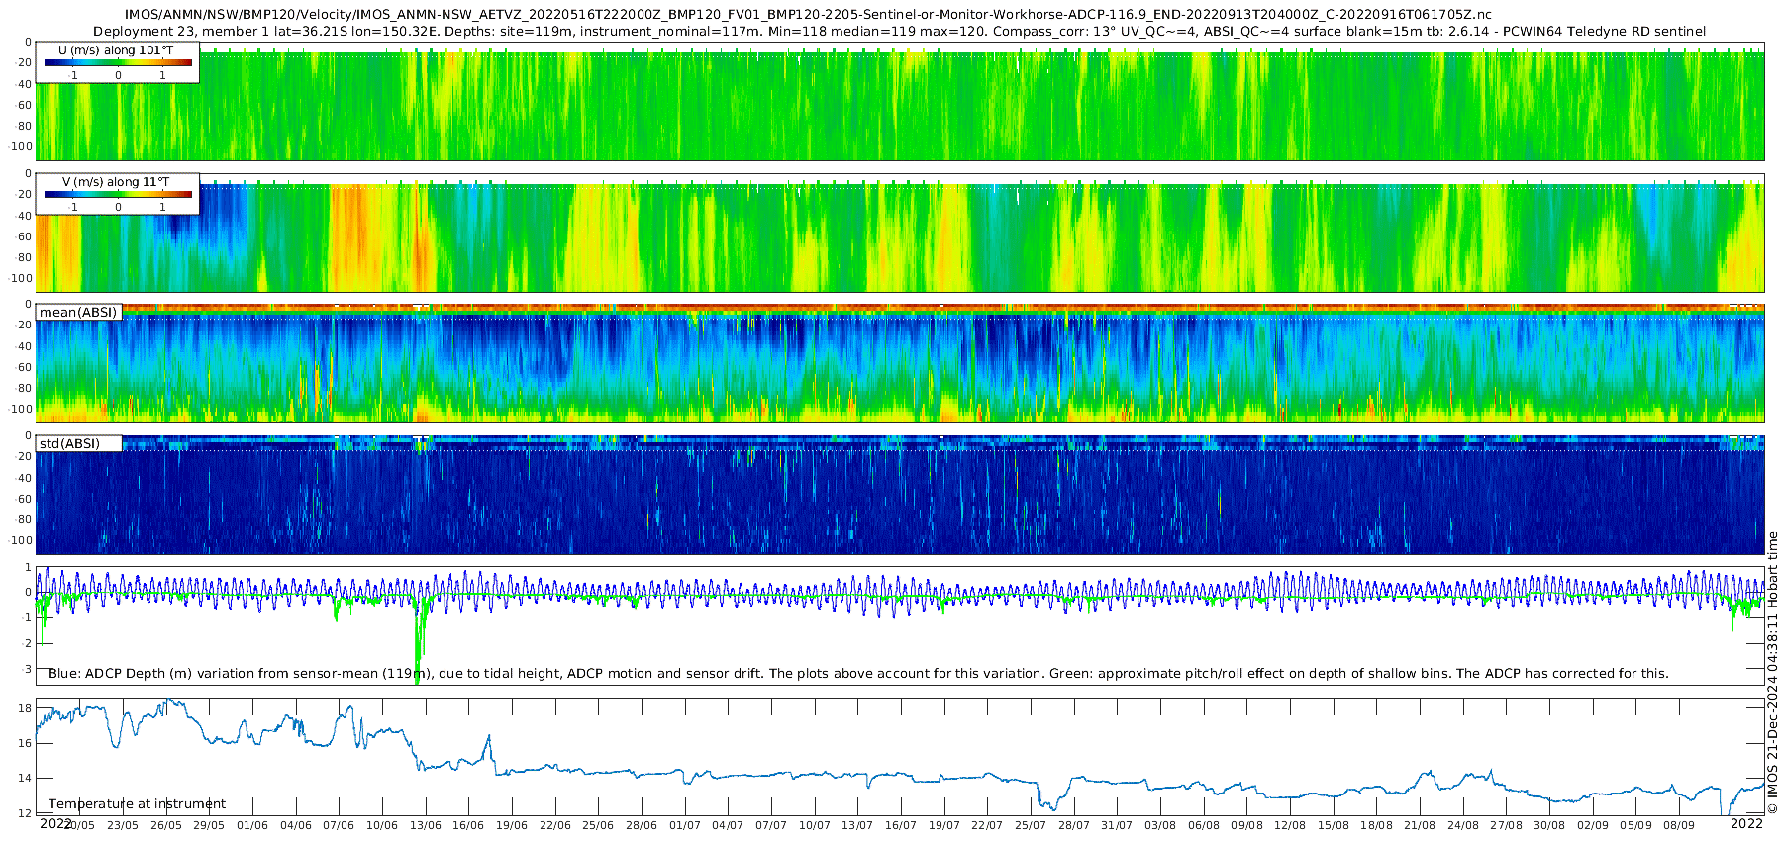Click the '16/06' date tick label
This screenshot has width=1782, height=841.
pyautogui.click(x=468, y=825)
